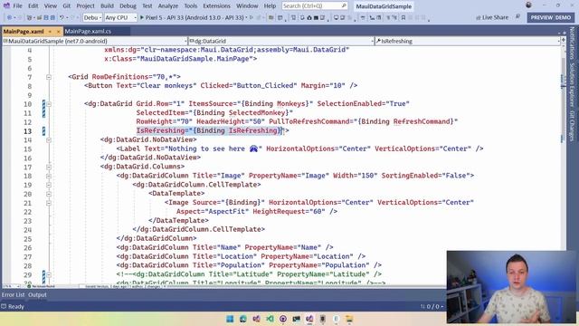Collapse the NoDataView block on line 14

tap(49, 139)
